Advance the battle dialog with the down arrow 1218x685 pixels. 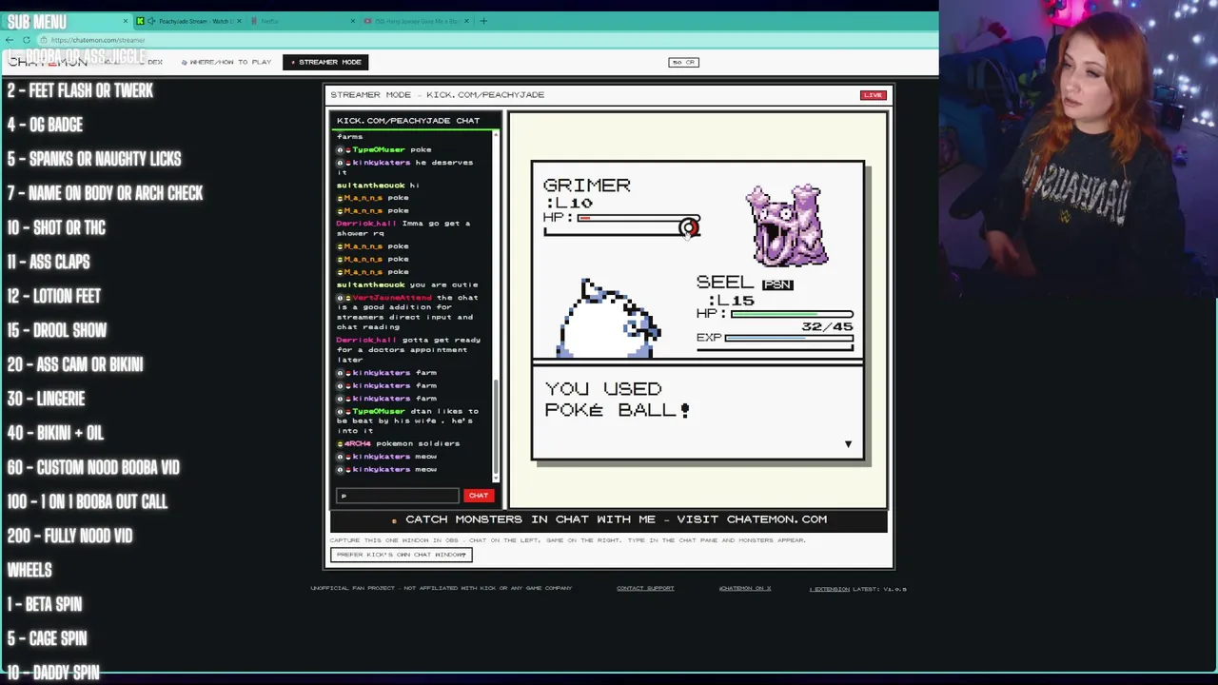tap(848, 444)
